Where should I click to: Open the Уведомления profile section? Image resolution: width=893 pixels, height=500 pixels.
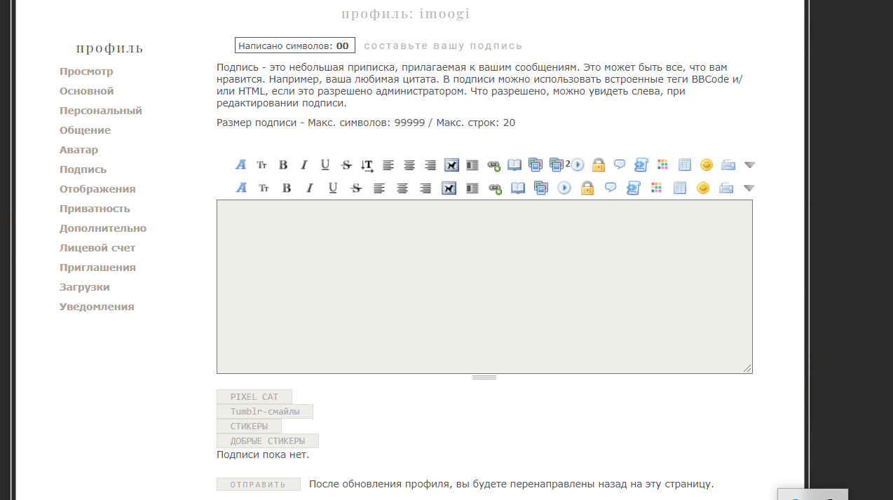[x=97, y=307]
